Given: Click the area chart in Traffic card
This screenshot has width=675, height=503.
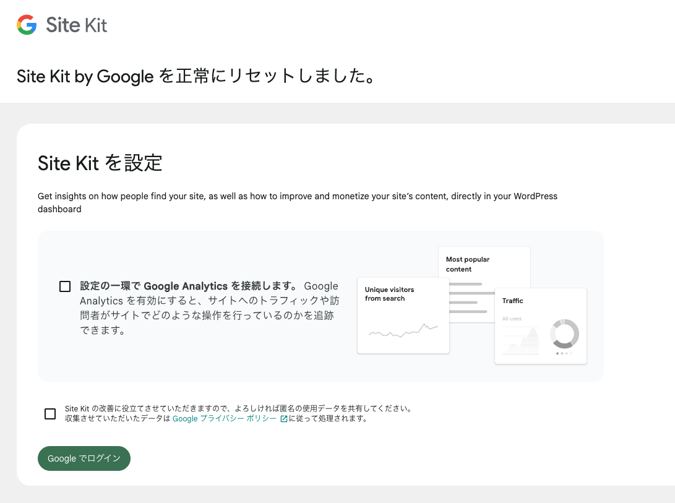Looking at the screenshot, I should (521, 341).
